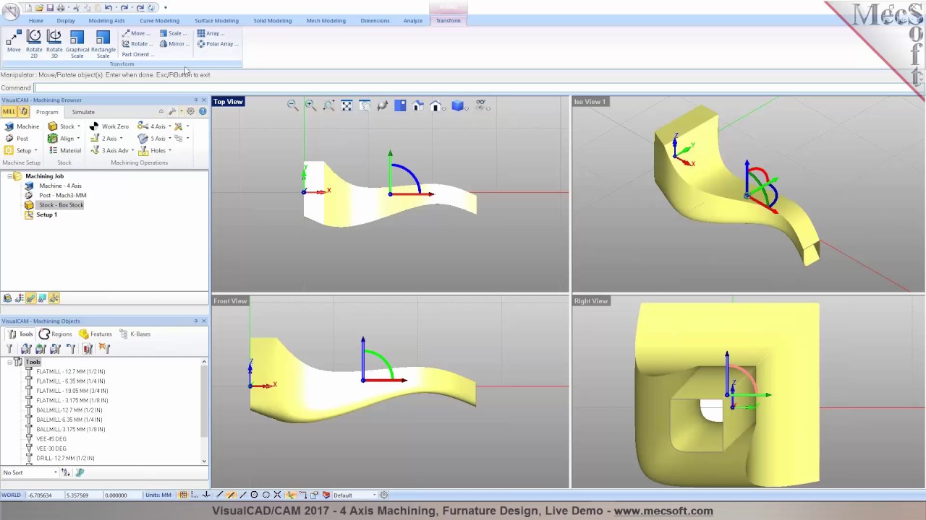
Task: Click the Cut scissors icon
Action: click(76, 8)
